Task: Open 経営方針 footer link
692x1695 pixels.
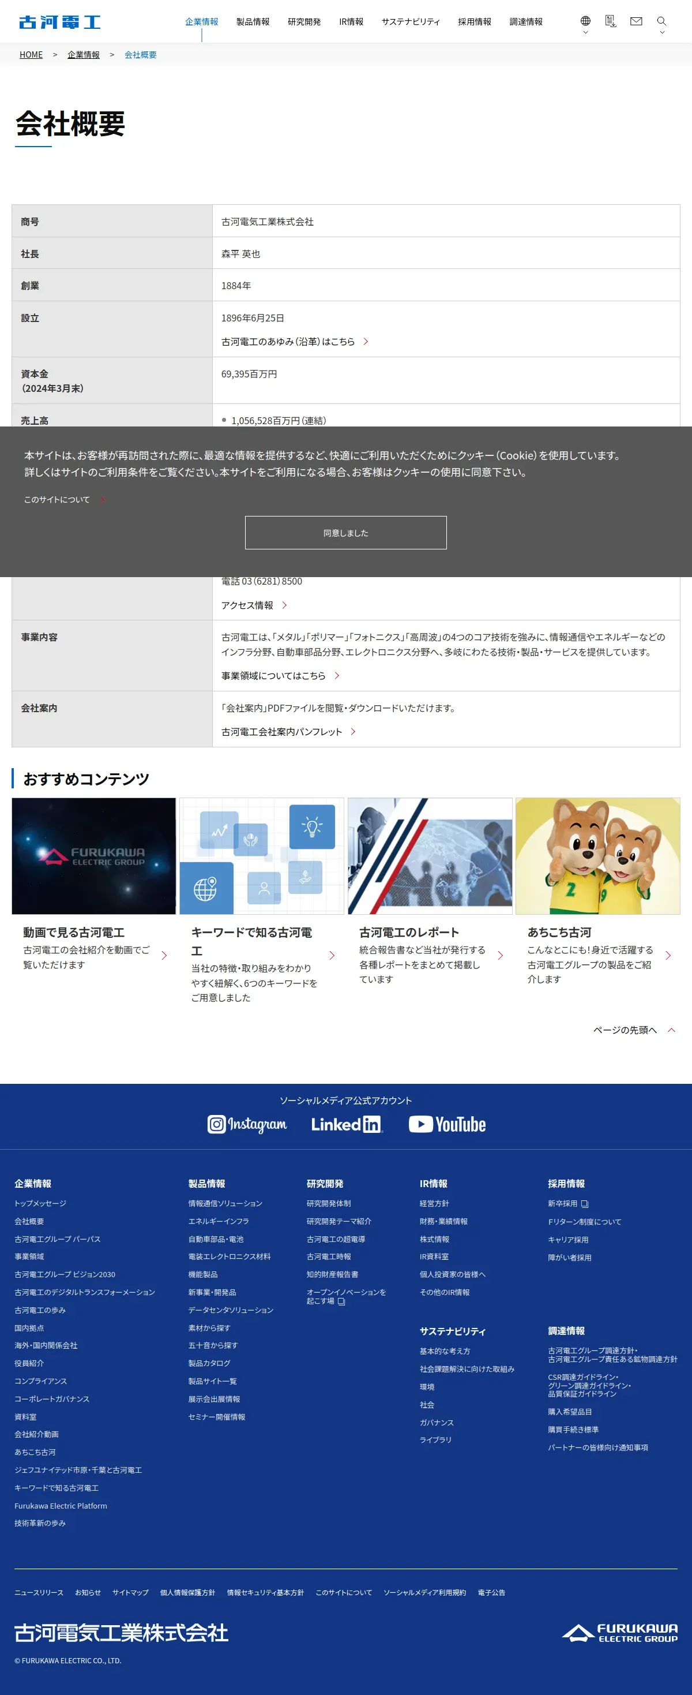Action: (434, 1203)
